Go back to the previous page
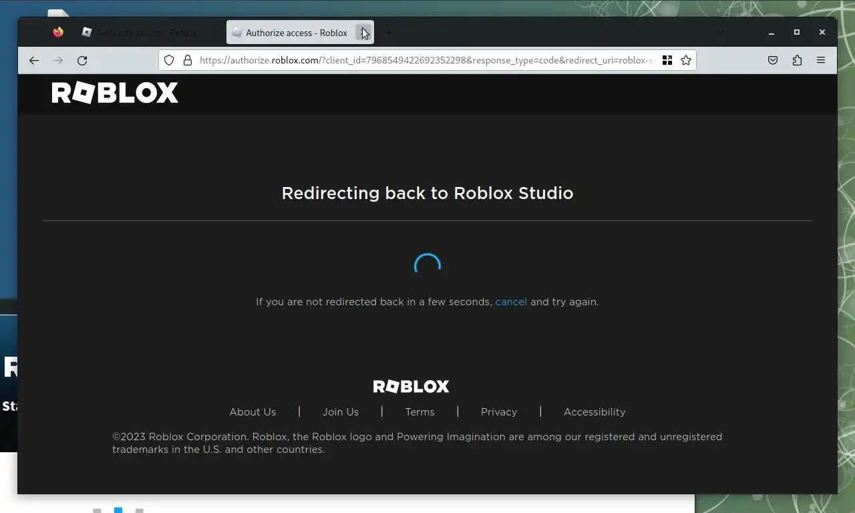855x513 pixels. [34, 60]
